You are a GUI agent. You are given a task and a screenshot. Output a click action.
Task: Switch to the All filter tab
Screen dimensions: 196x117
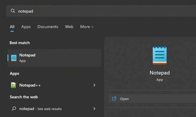(12, 27)
